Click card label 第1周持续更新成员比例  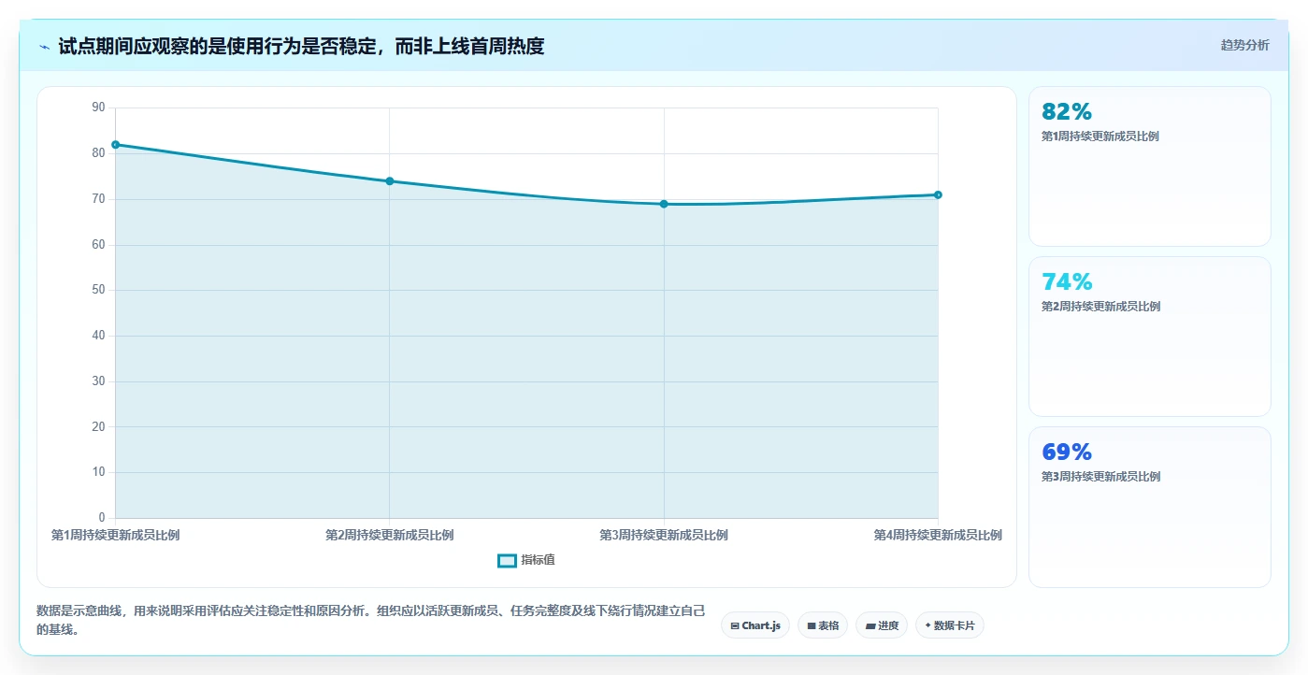click(1100, 136)
